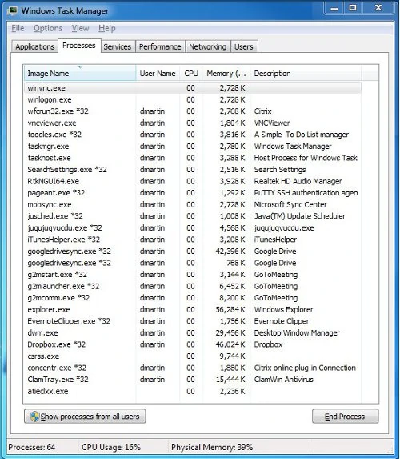The width and height of the screenshot is (400, 459).
Task: Click Processes: 64 in status bar
Action: 31,447
